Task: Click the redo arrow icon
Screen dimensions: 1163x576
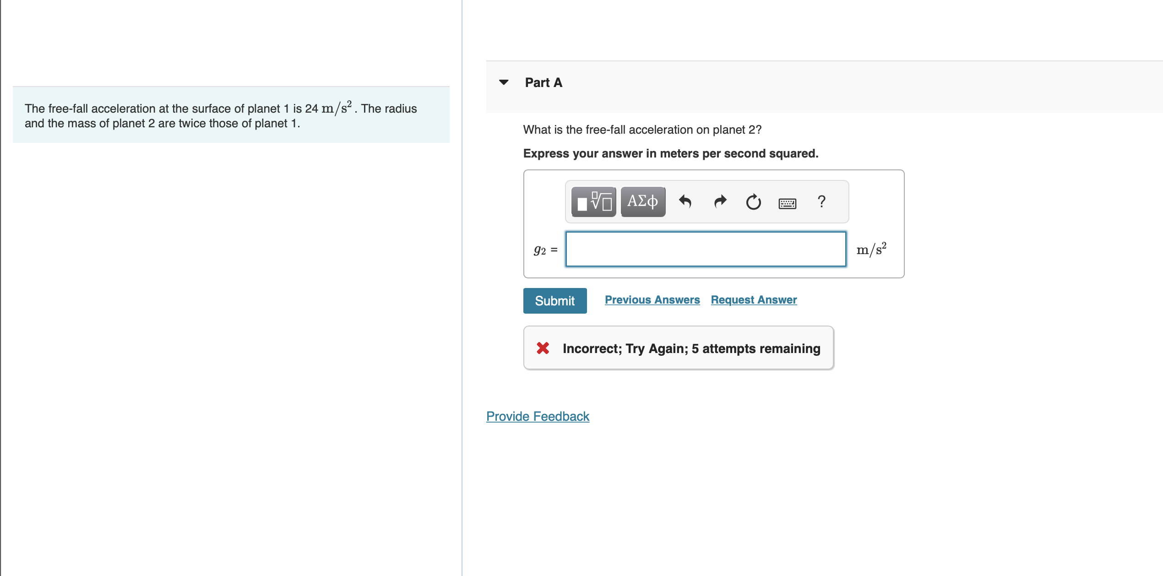Action: pyautogui.click(x=720, y=201)
